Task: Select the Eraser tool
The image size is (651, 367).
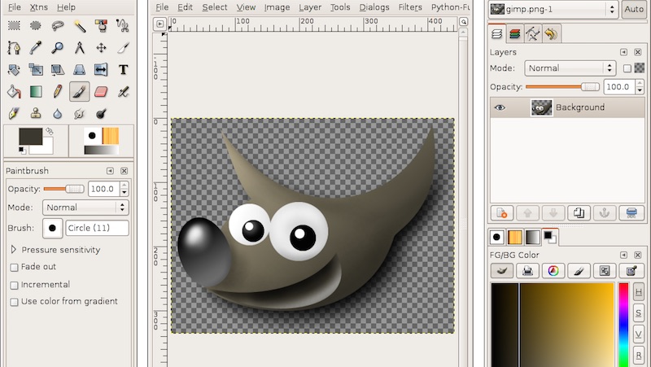Action: (101, 92)
